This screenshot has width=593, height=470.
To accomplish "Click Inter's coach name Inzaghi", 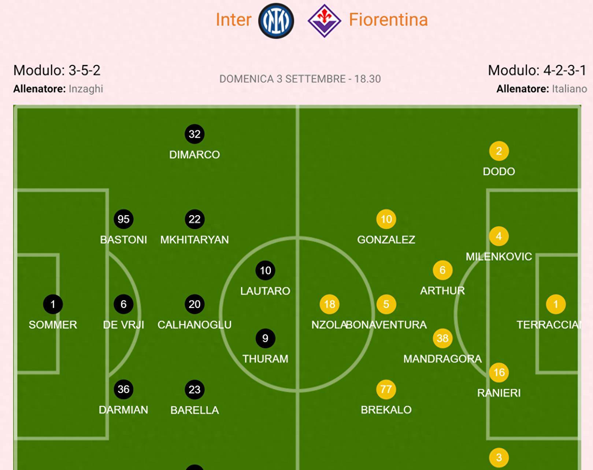I will (x=86, y=89).
